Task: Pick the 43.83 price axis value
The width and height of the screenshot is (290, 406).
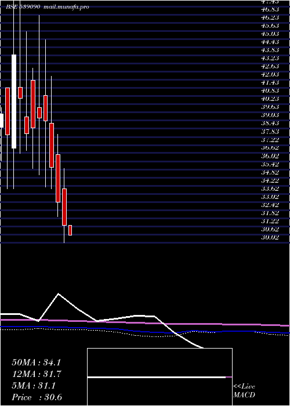Action: [x=270, y=50]
